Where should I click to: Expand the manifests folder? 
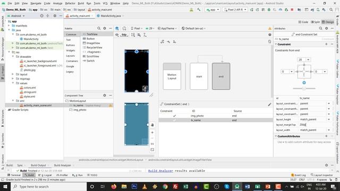(9, 25)
